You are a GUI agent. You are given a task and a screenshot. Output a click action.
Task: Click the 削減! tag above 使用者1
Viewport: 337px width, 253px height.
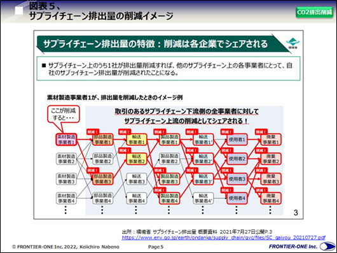(x=227, y=131)
